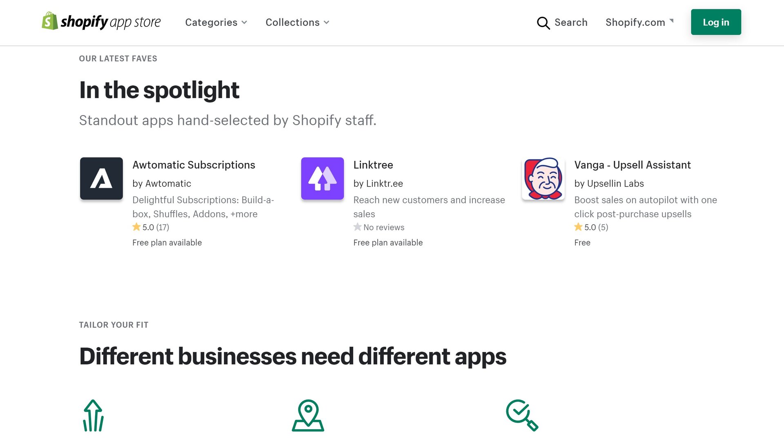This screenshot has width=784, height=441.
Task: Click the 'OUR LATEST FAVES' label
Action: (118, 59)
